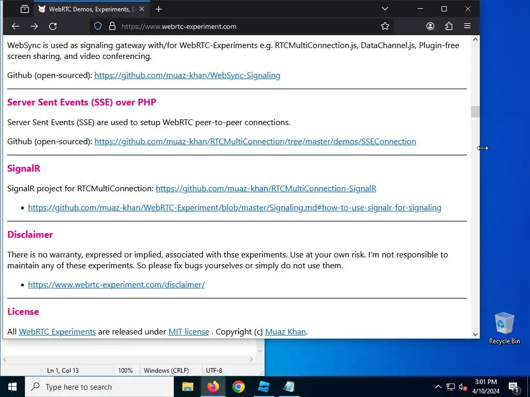This screenshot has height=397, width=530.
Task: Click the page scrollbar down arrow
Action: pos(475,334)
